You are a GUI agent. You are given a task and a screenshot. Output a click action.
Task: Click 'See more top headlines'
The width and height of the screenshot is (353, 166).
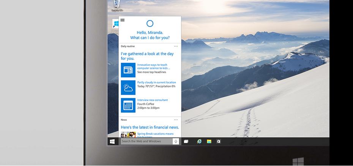151,72
